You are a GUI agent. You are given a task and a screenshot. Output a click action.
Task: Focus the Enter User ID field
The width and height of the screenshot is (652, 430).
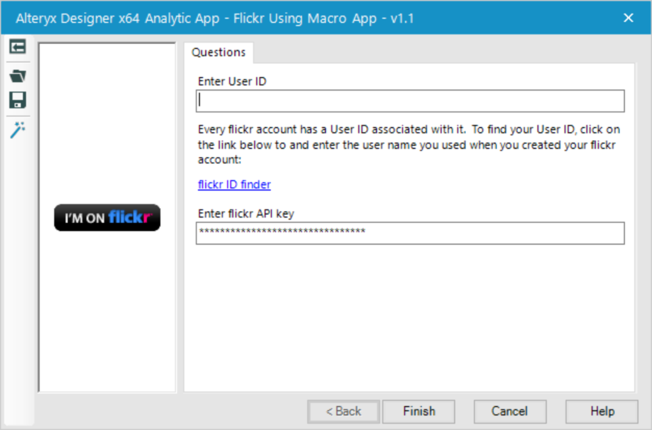pos(410,101)
